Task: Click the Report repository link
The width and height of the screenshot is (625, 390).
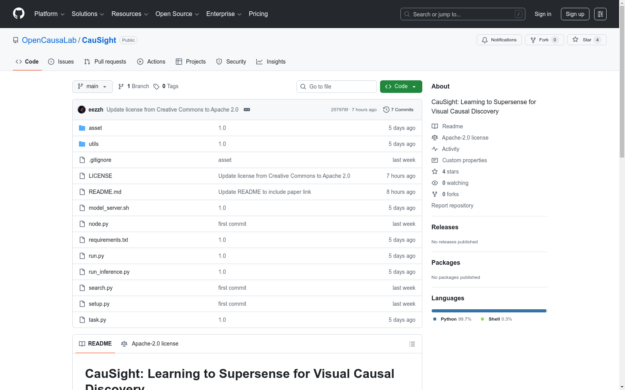Action: pyautogui.click(x=452, y=206)
